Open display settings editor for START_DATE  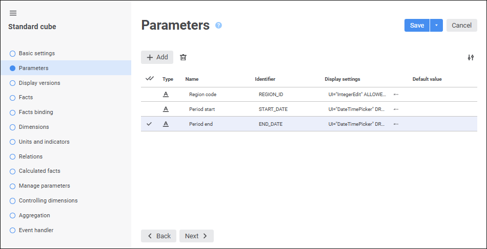[396, 109]
